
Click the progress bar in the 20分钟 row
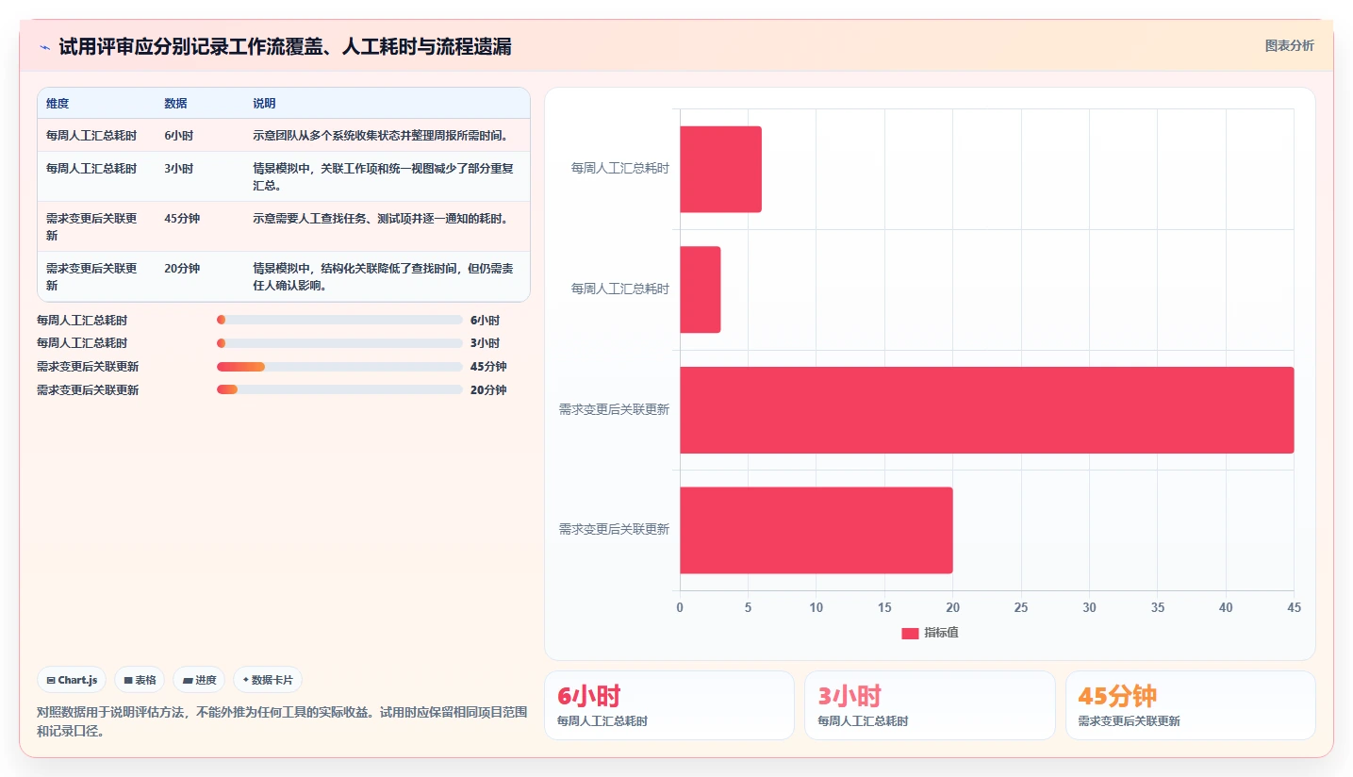click(339, 389)
